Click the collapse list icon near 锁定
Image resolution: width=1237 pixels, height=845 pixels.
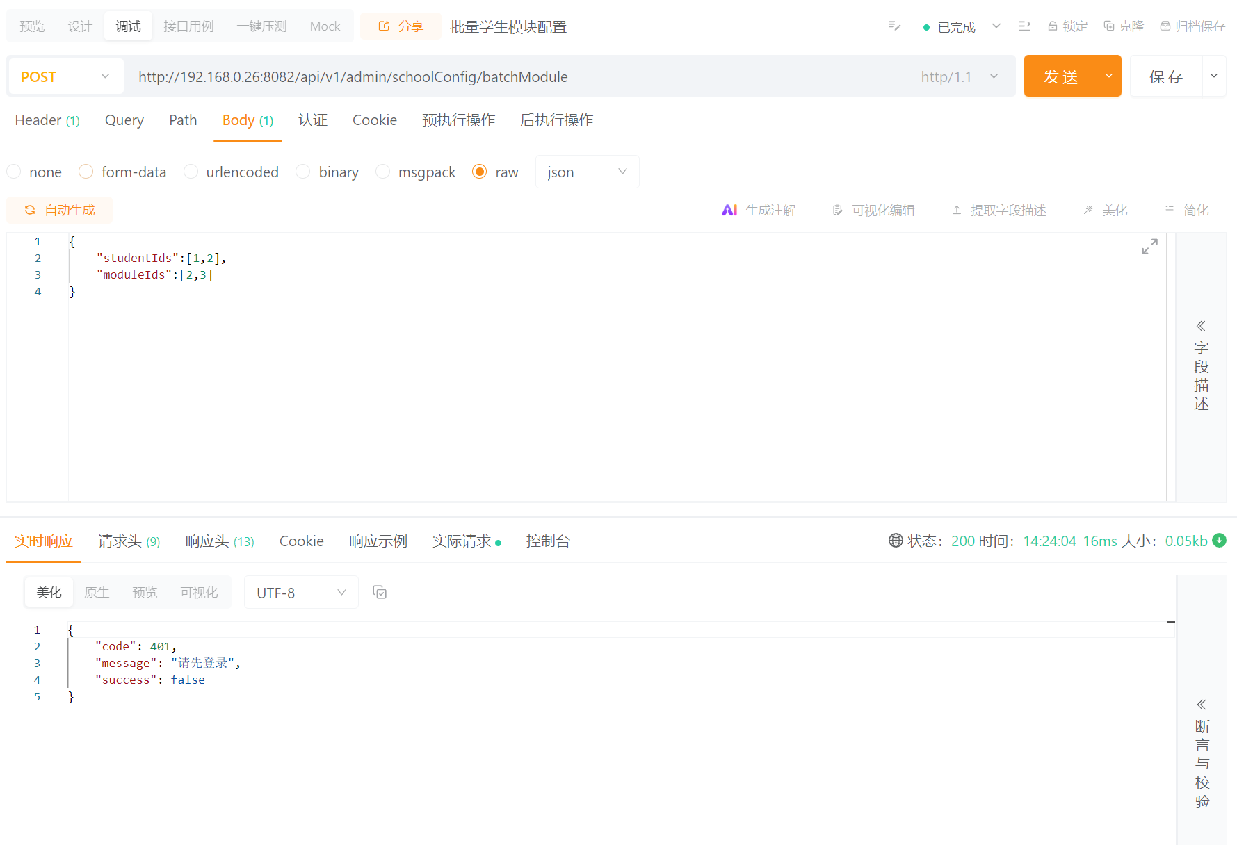(1024, 26)
